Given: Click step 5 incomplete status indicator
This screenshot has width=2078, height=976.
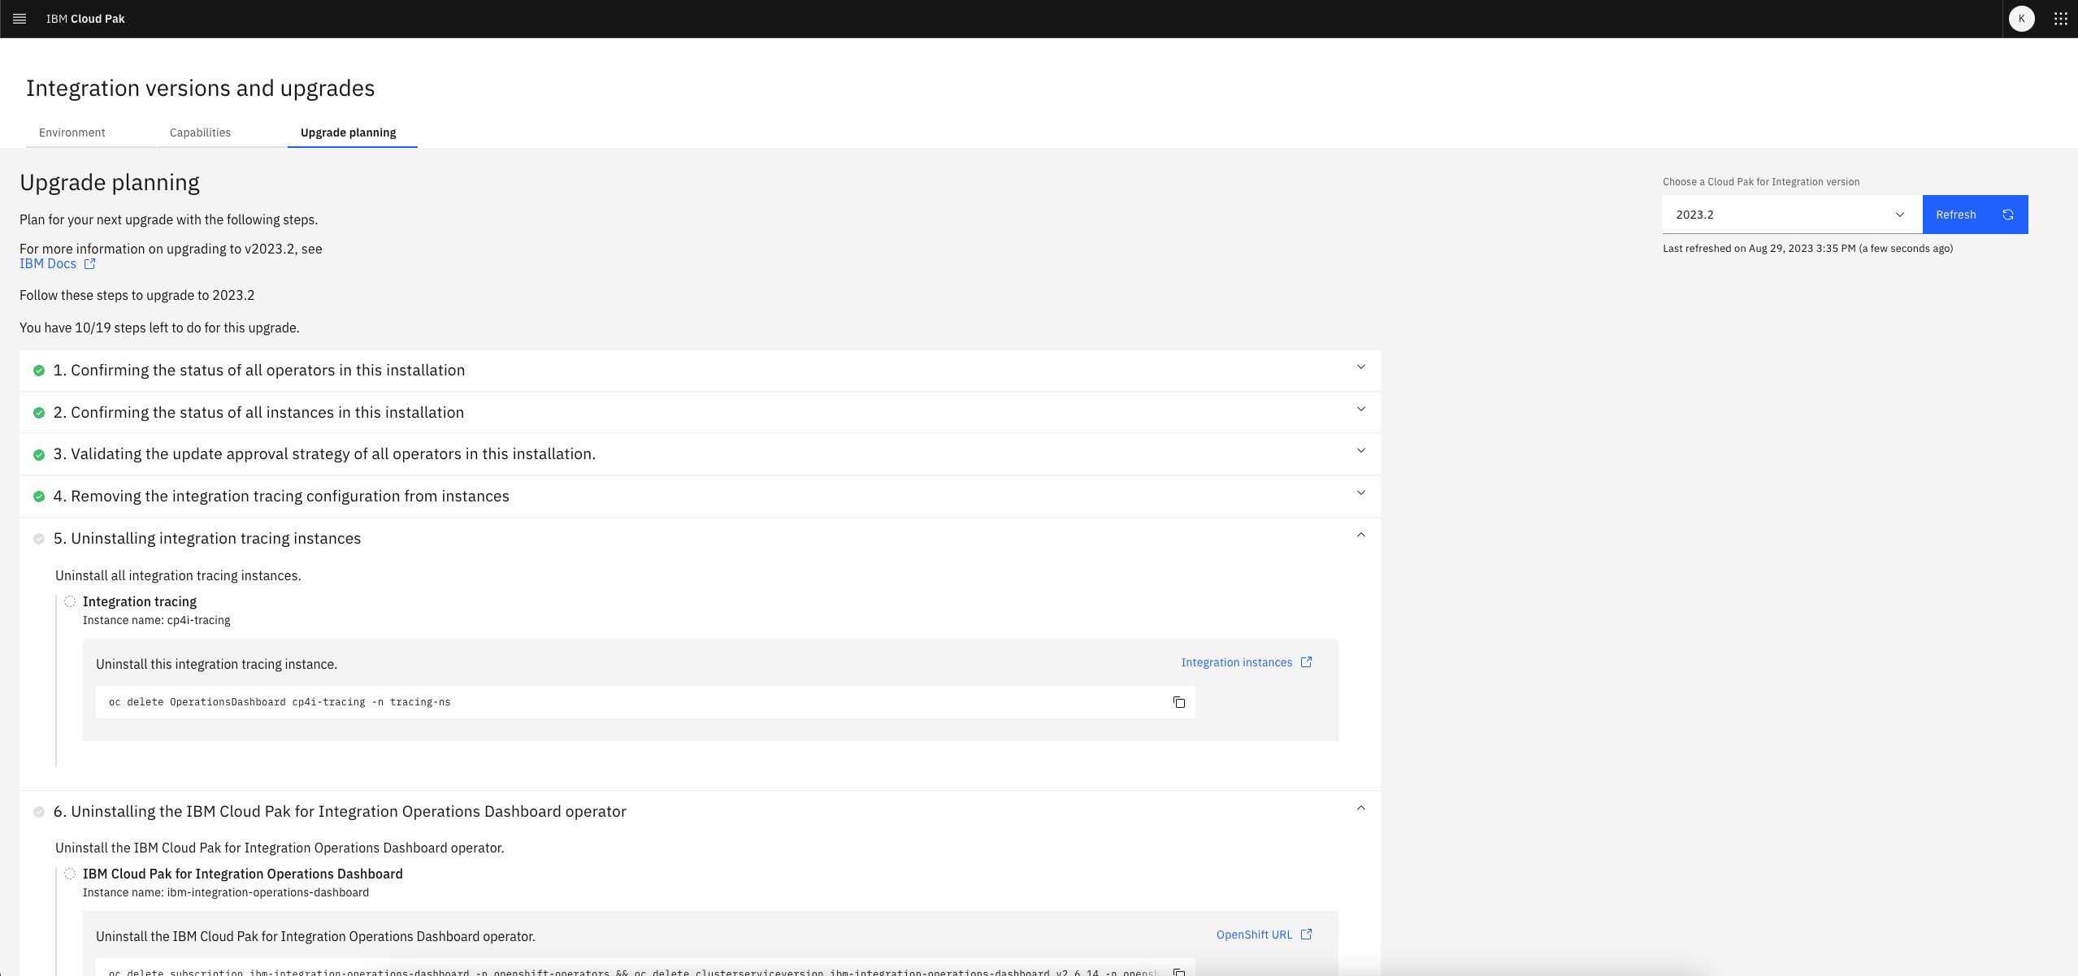Looking at the screenshot, I should (38, 539).
